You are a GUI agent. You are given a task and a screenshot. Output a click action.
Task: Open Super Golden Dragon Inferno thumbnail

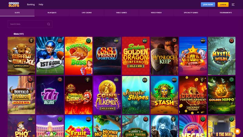tap(136, 56)
